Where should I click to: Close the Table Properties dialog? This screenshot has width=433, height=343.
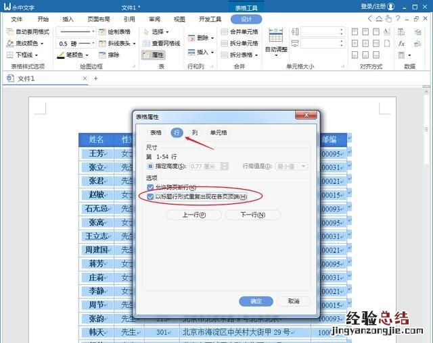pos(306,115)
